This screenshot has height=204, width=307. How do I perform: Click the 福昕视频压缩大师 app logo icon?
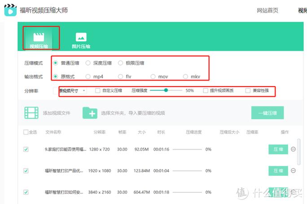(10, 10)
